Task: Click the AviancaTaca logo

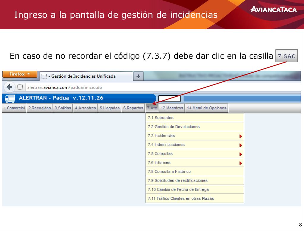Action: pyautogui.click(x=273, y=9)
